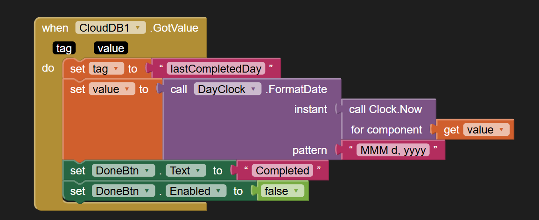Image resolution: width=539 pixels, height=220 pixels.
Task: Click the value parameter in event header
Action: (x=111, y=48)
